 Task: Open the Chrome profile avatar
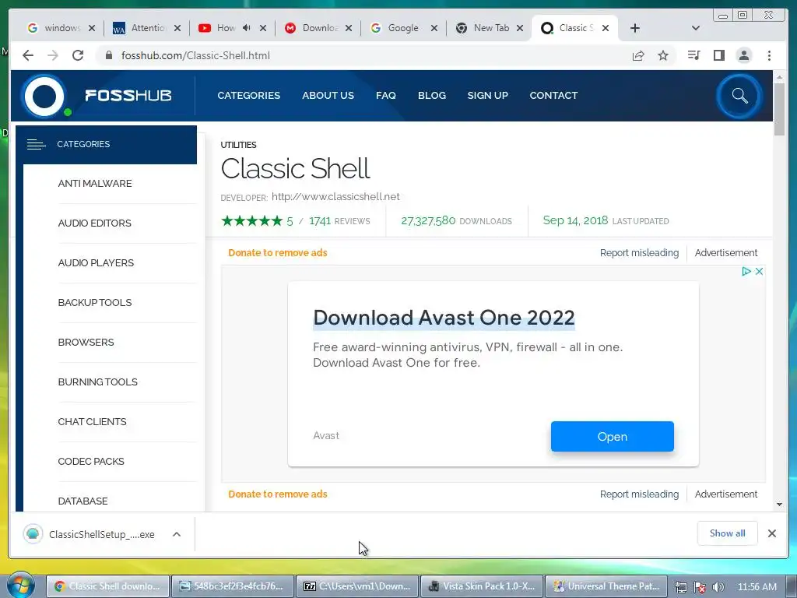pos(743,55)
